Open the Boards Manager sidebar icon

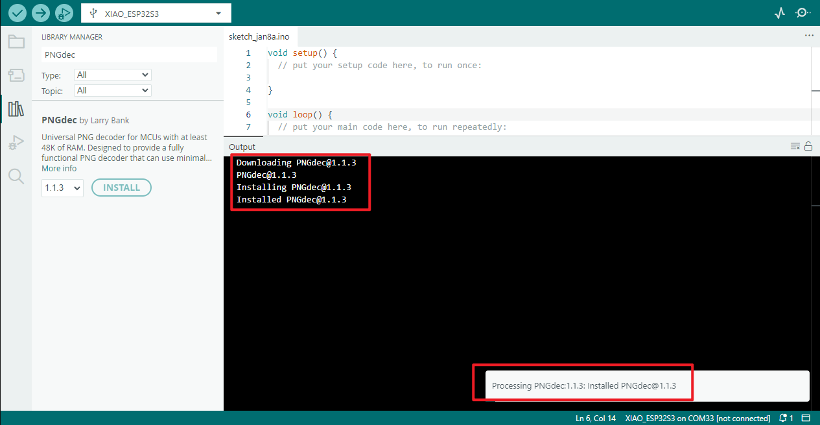(16, 75)
